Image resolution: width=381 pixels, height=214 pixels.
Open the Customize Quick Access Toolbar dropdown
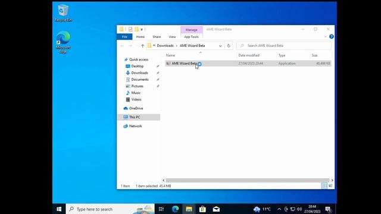pyautogui.click(x=142, y=29)
